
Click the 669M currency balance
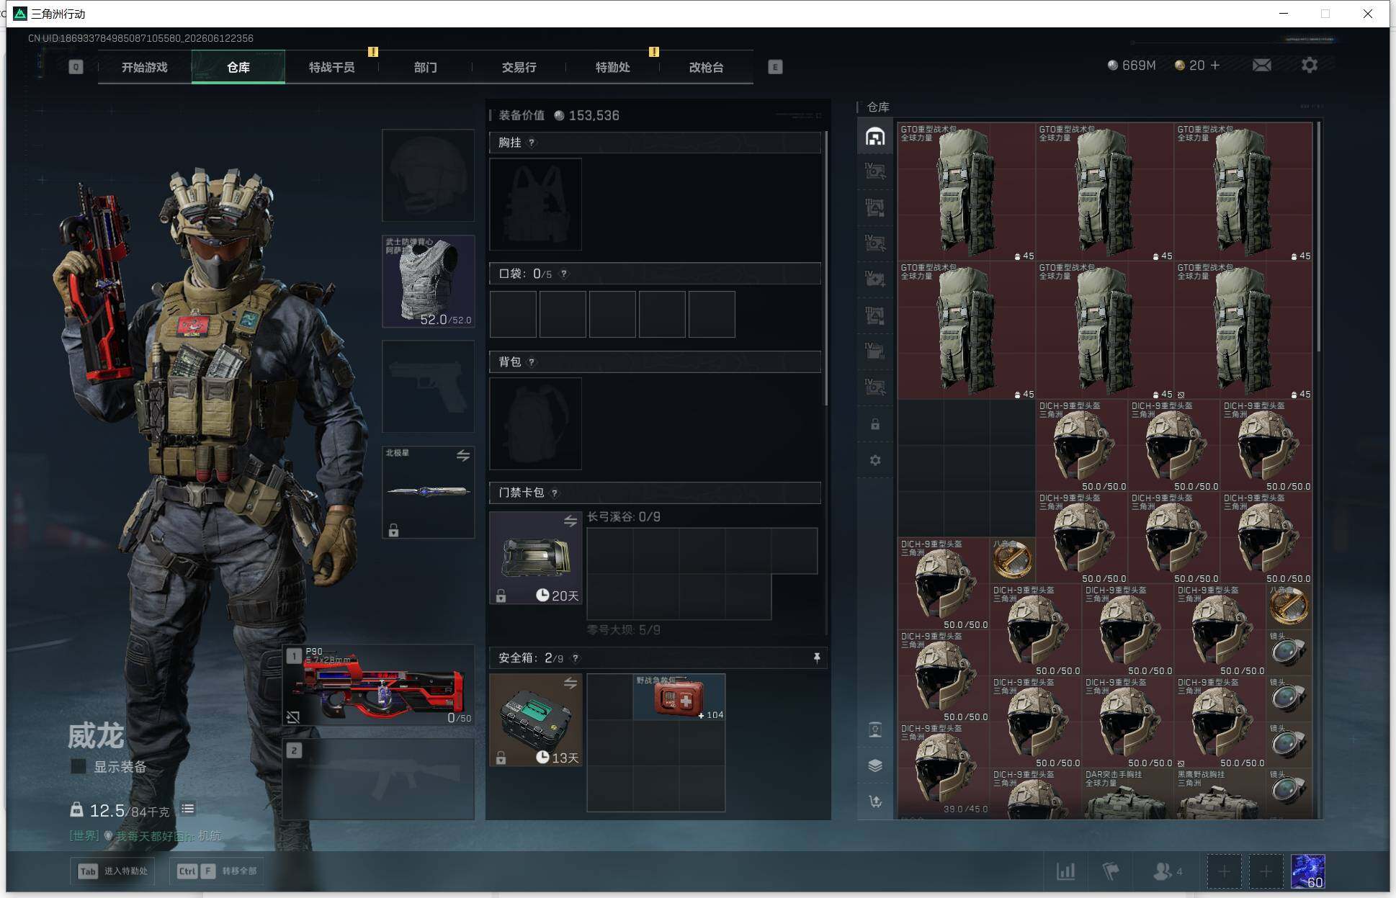1132,66
